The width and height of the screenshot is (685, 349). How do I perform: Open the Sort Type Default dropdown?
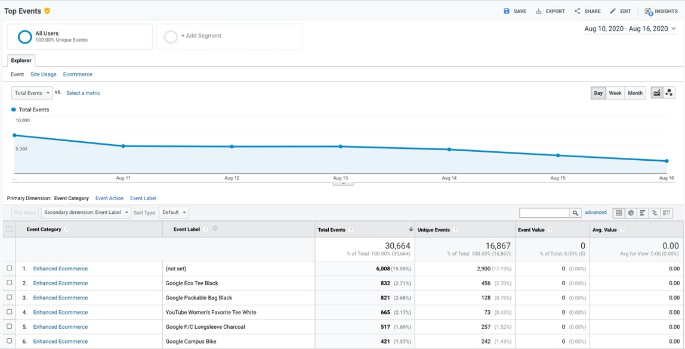point(174,213)
